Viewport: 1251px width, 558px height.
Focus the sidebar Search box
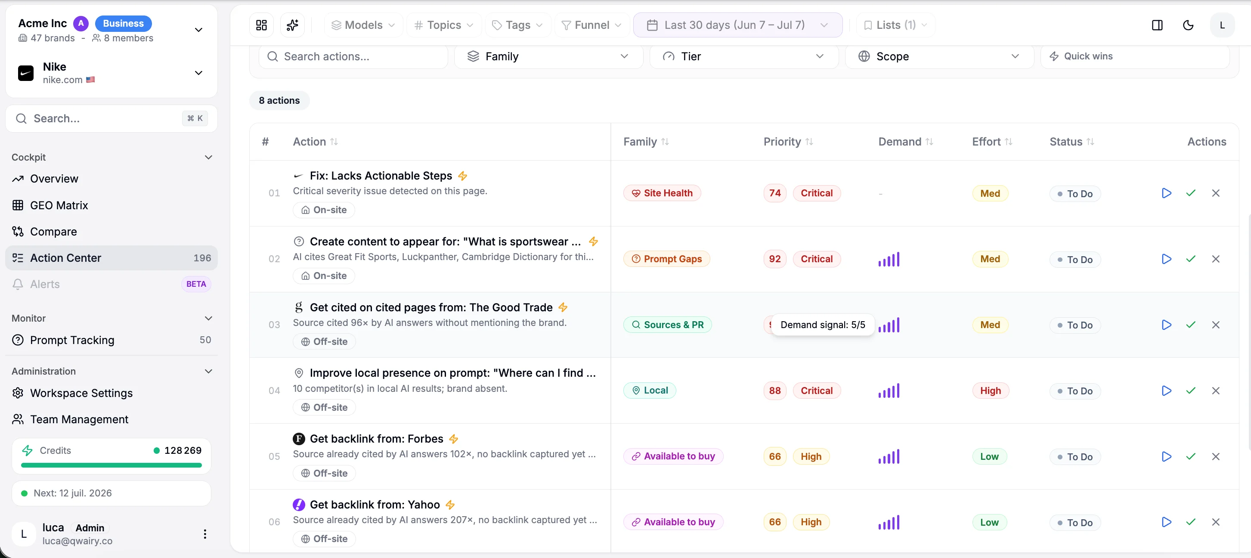pyautogui.click(x=111, y=118)
